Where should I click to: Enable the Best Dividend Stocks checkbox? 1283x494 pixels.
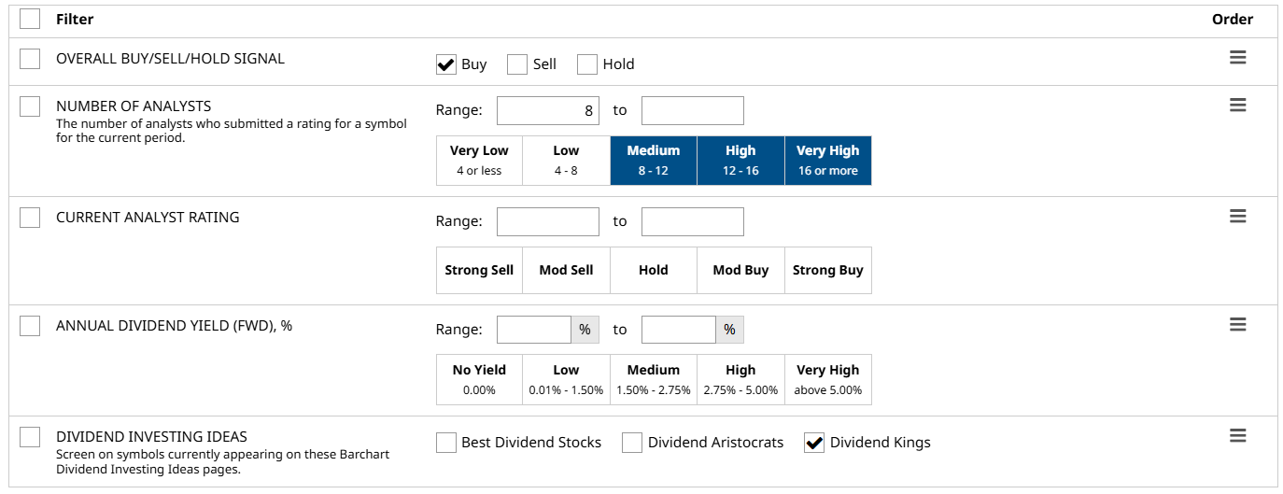tap(446, 443)
